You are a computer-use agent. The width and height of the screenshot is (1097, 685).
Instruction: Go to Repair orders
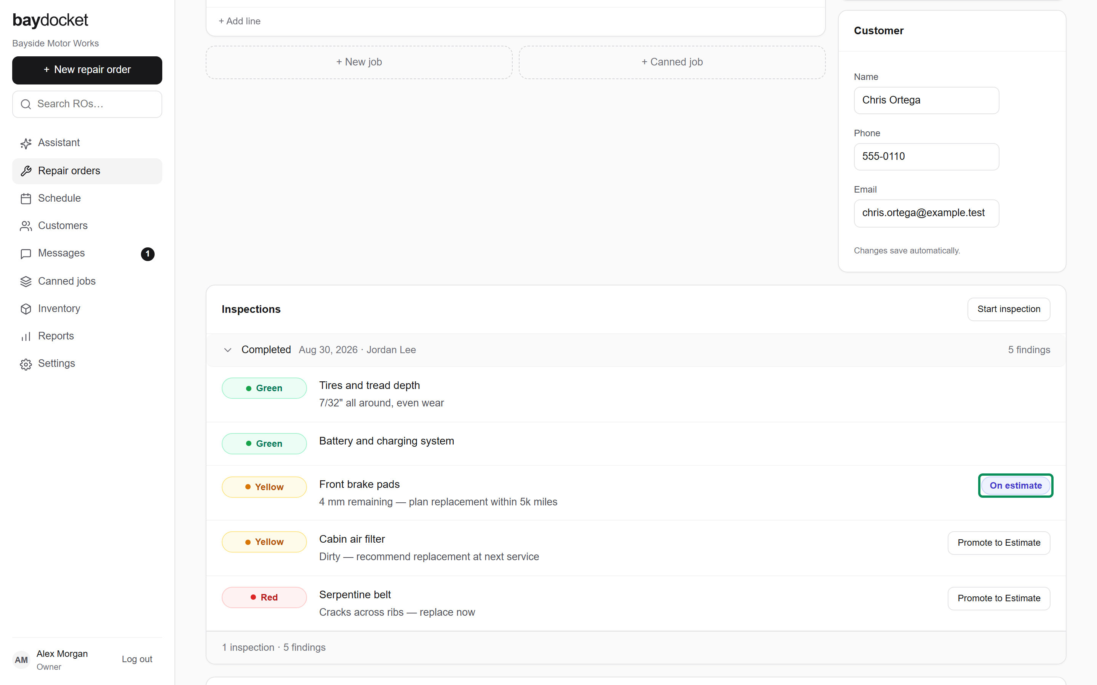pyautogui.click(x=87, y=171)
